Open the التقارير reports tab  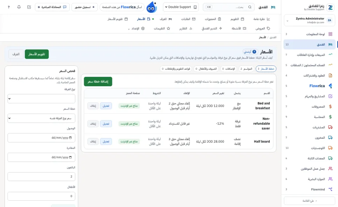click(186, 29)
